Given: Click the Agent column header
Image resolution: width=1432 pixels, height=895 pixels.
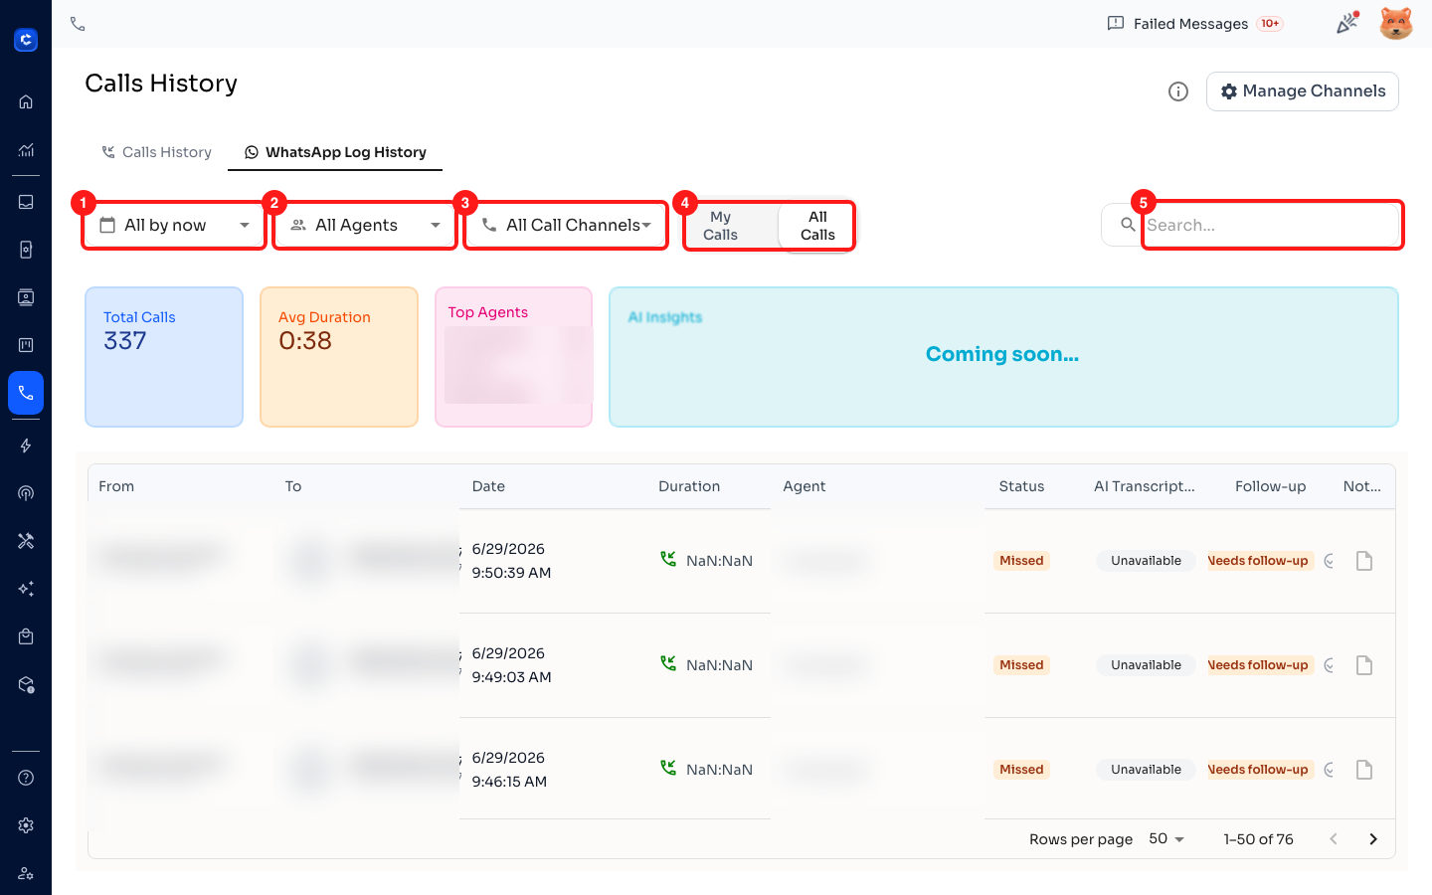Looking at the screenshot, I should click(x=805, y=486).
